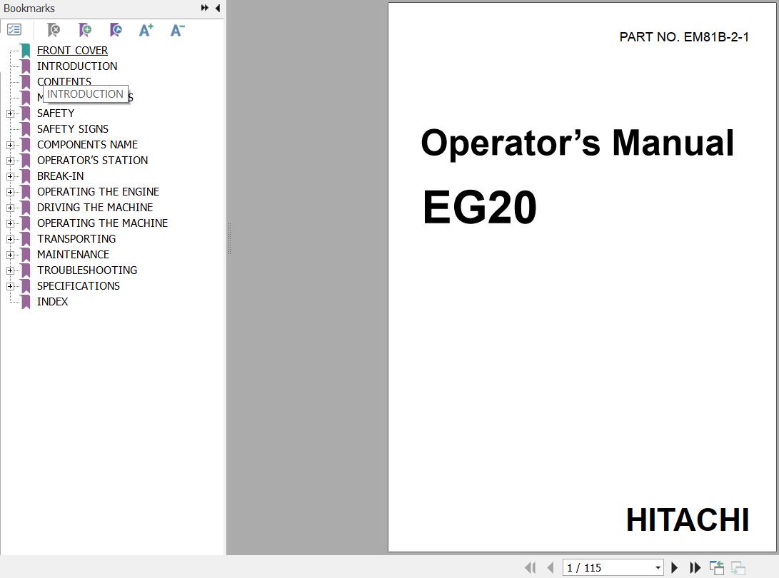
Task: Expand the OPERATOR'S STATION bookmark
Action: (x=10, y=161)
